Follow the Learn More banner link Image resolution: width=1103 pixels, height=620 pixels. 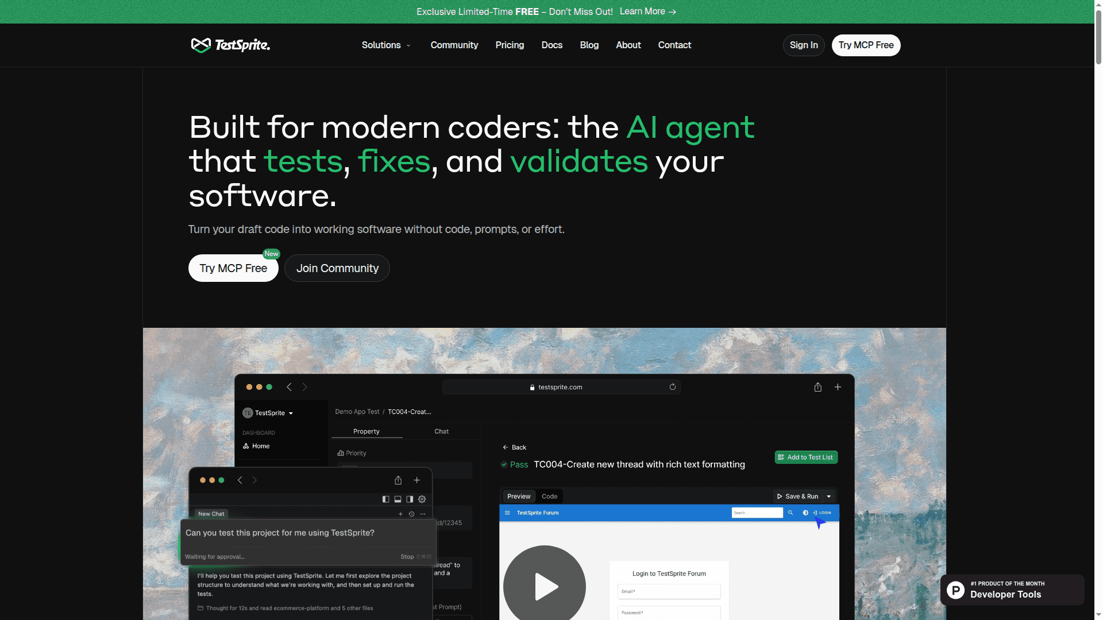[x=648, y=11]
